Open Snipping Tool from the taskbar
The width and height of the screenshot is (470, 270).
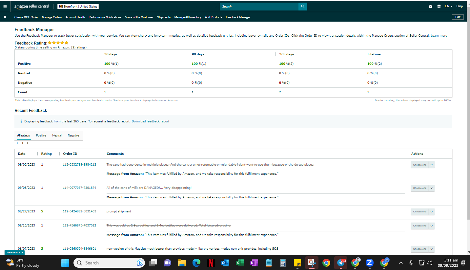pos(312,263)
